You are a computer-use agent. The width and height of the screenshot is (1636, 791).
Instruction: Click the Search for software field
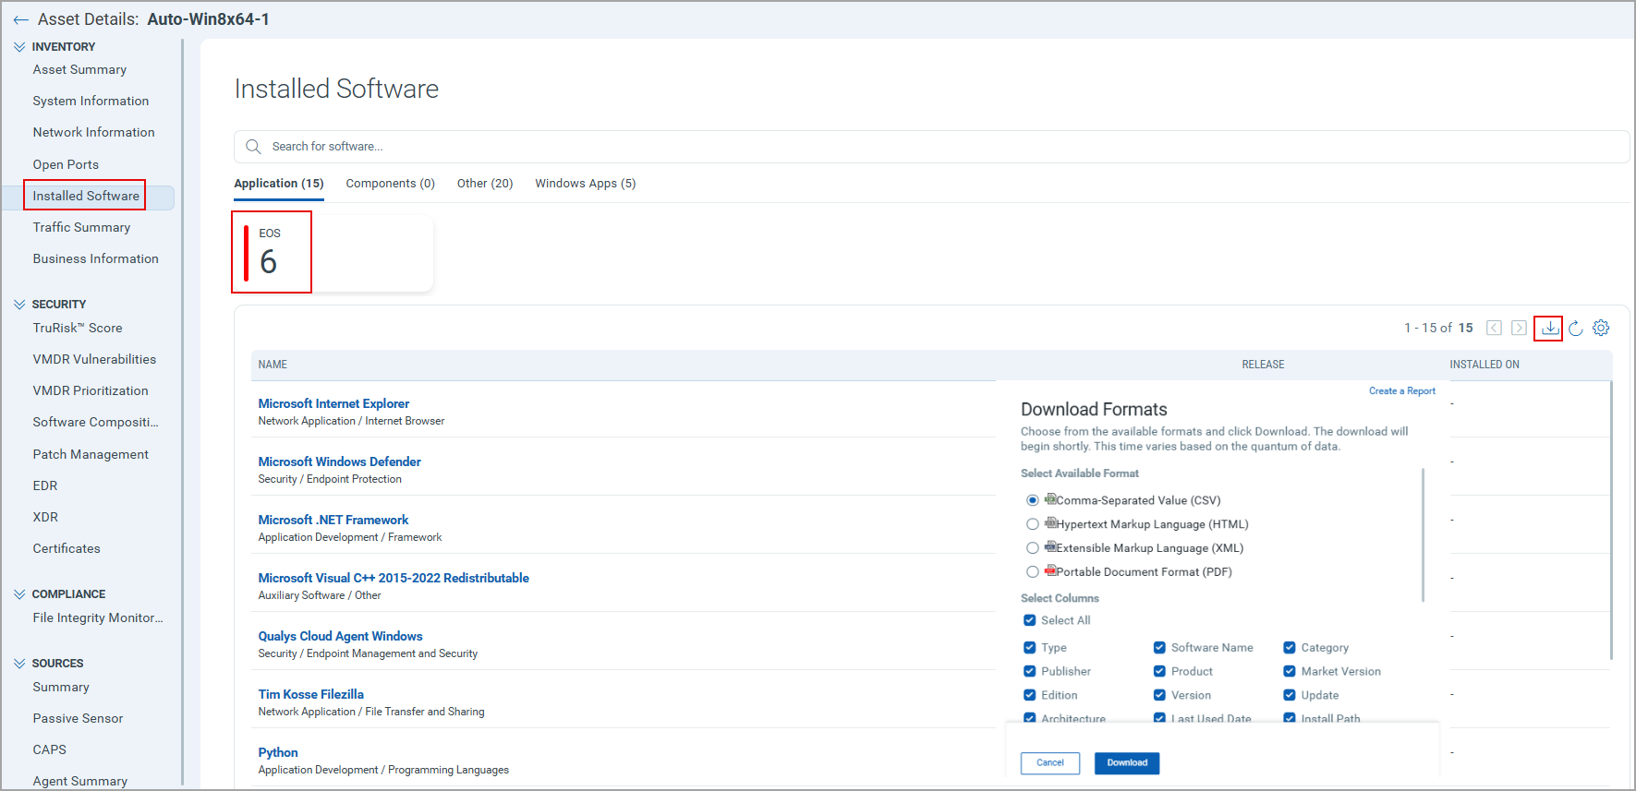point(931,147)
